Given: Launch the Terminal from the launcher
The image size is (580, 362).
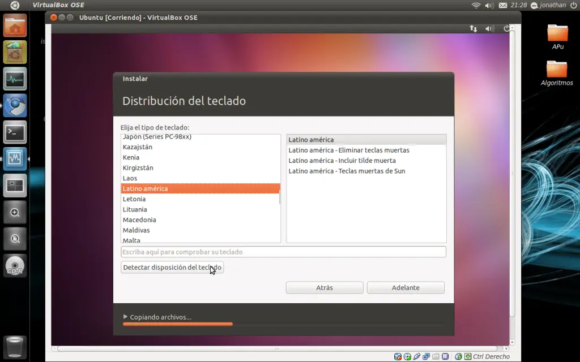Looking at the screenshot, I should (x=15, y=132).
